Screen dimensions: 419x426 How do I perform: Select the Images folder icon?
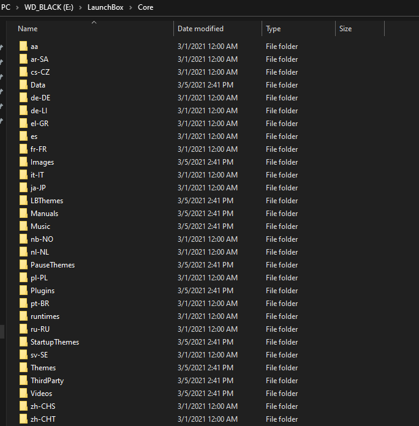(23, 162)
